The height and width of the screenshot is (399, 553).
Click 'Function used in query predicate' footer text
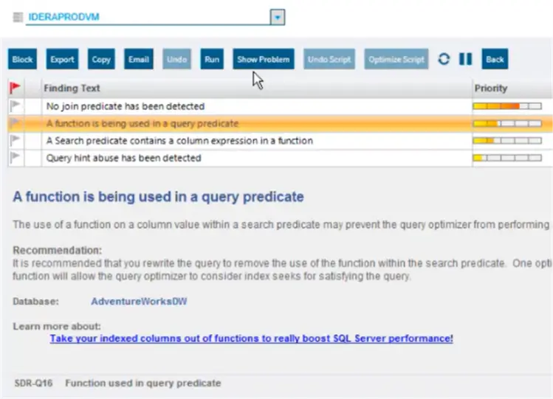(x=143, y=384)
